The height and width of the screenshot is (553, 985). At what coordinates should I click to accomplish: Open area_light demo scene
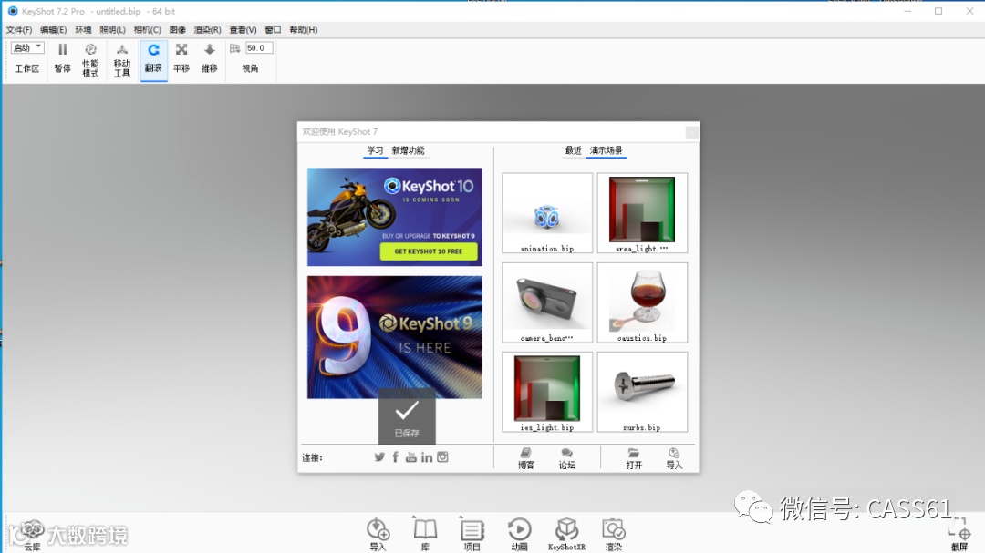(642, 213)
